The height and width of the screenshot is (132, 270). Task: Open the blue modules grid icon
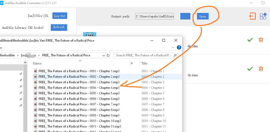[263, 16]
